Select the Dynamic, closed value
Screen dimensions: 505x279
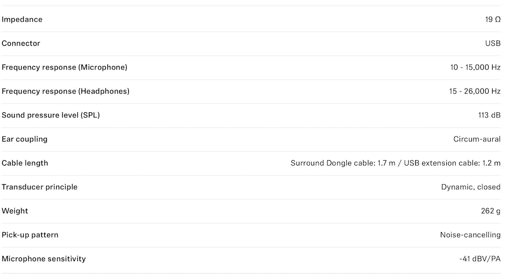tap(470, 187)
